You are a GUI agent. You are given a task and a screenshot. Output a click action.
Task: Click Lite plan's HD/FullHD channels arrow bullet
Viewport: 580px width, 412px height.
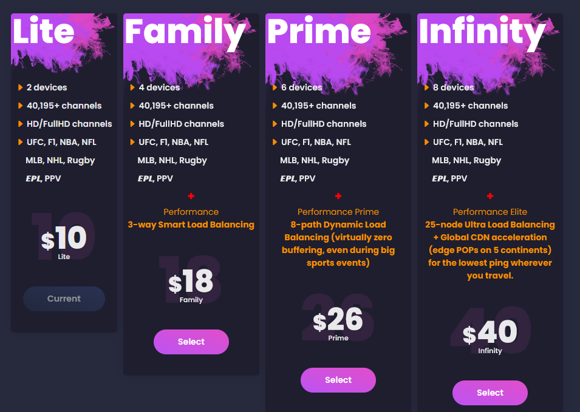[x=21, y=124]
